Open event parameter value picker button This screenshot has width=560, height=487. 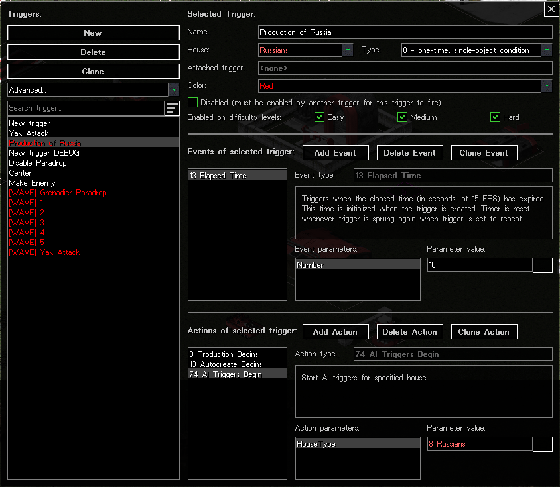coord(542,266)
